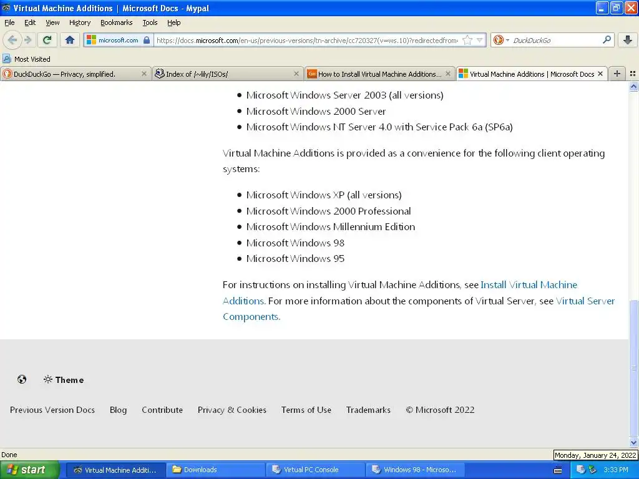This screenshot has height=479, width=639.
Task: Open Privacy & Cookies footer link
Action: tap(232, 410)
